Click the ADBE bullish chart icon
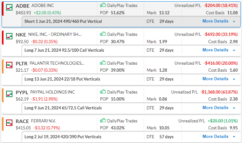The image size is (242, 143). coord(9,7)
